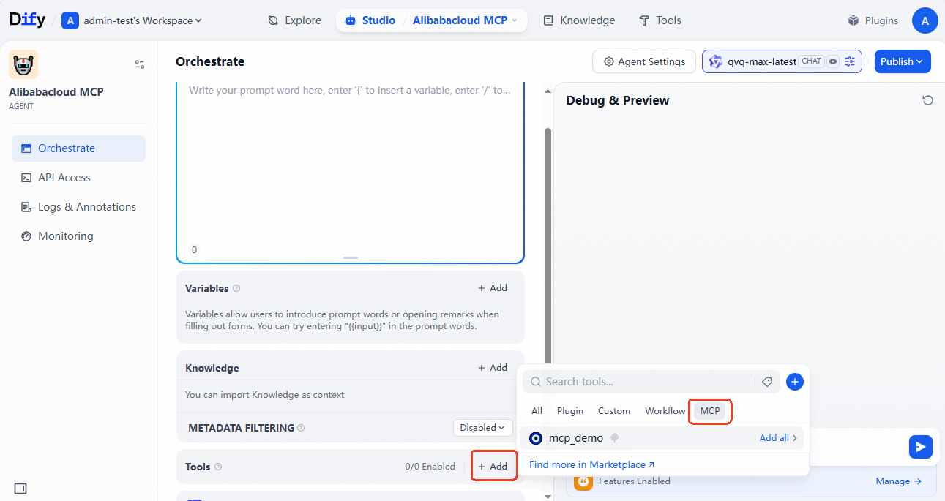This screenshot has width=945, height=501.
Task: Select the All tools tab
Action: click(537, 411)
